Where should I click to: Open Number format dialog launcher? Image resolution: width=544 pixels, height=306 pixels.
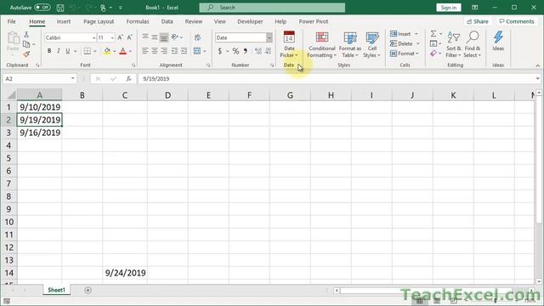272,65
